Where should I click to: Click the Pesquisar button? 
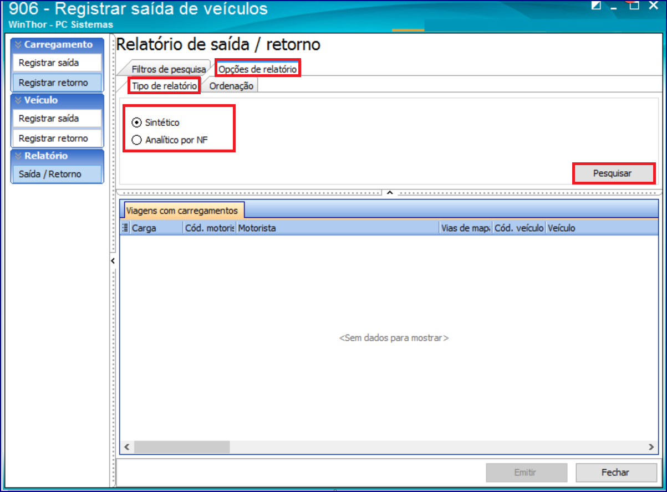click(x=613, y=173)
